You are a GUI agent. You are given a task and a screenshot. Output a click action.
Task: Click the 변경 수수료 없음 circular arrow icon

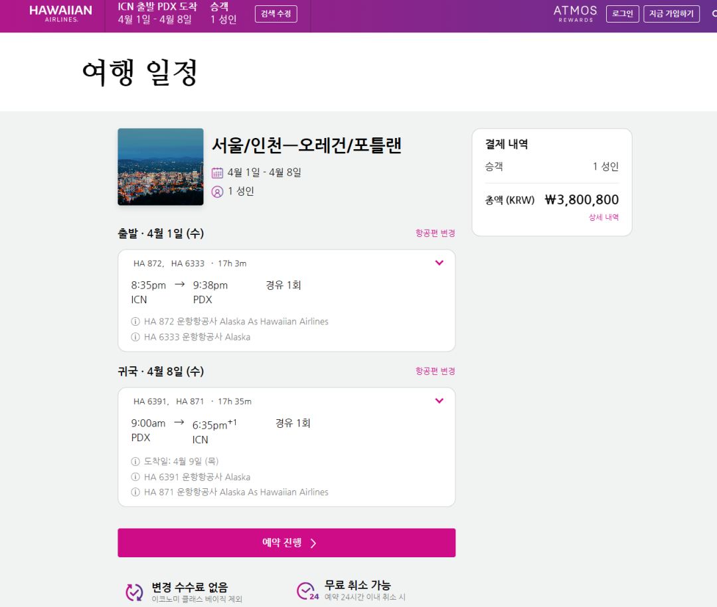click(x=135, y=591)
